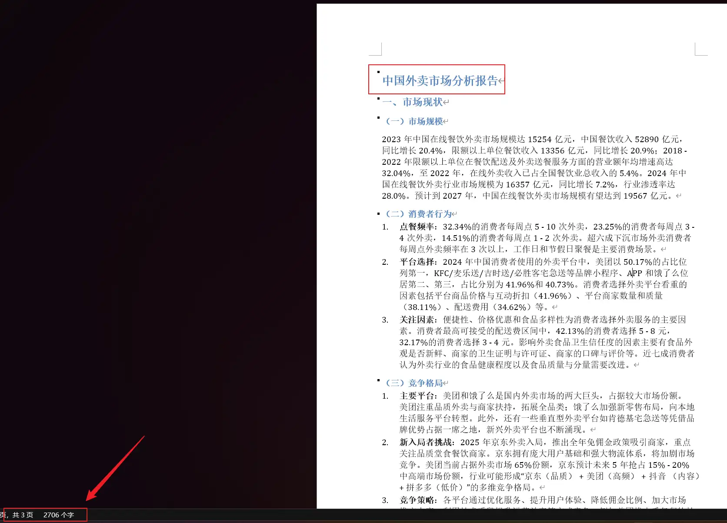Click the phrase "京东(品质)" in item 2
727x523 pixels.
pyautogui.click(x=546, y=476)
